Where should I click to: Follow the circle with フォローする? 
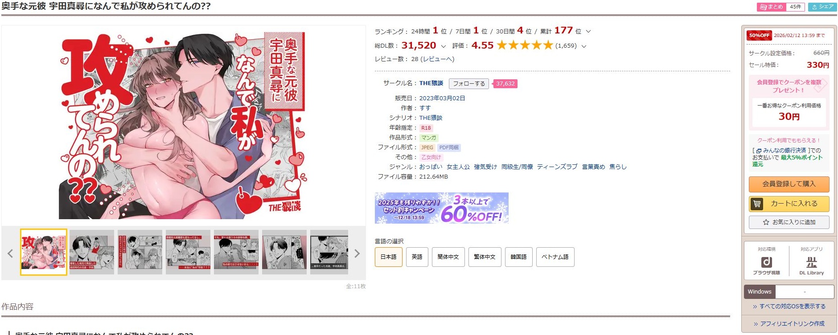pos(468,84)
